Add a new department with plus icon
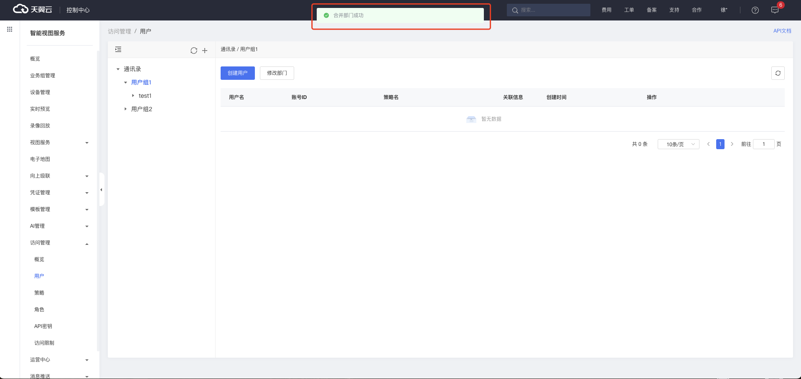This screenshot has height=379, width=801. [205, 51]
